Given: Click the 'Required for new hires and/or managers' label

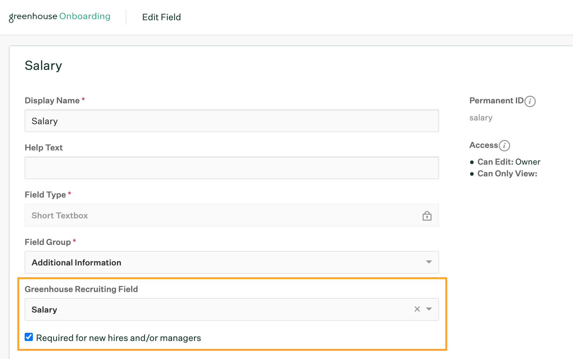Looking at the screenshot, I should tap(118, 338).
